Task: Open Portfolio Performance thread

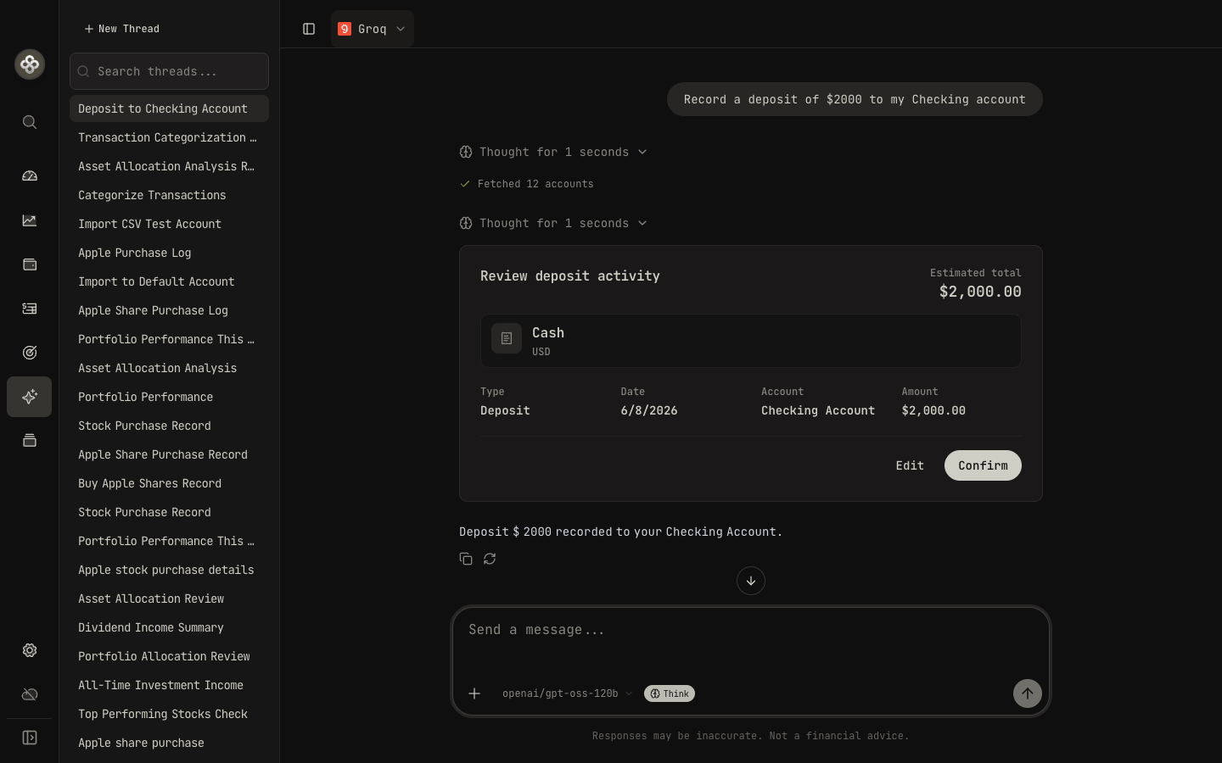Action: click(x=169, y=397)
